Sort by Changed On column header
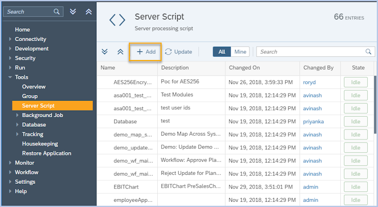 pyautogui.click(x=244, y=68)
